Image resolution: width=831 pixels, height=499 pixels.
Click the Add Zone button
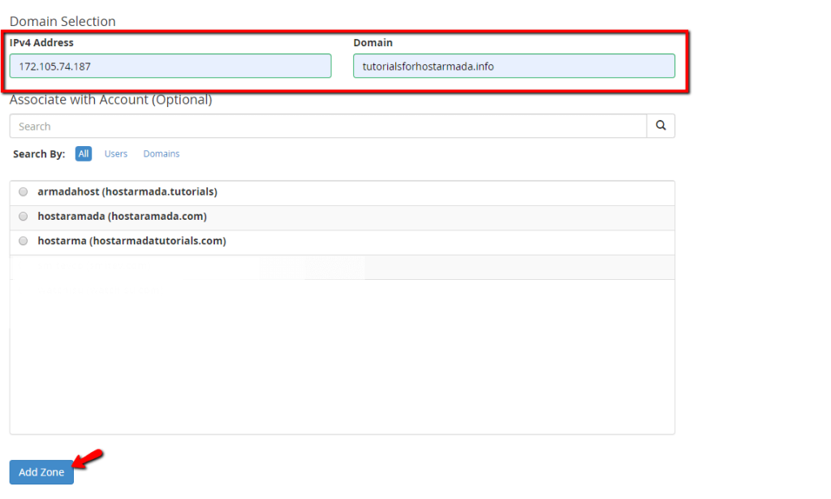pos(41,472)
